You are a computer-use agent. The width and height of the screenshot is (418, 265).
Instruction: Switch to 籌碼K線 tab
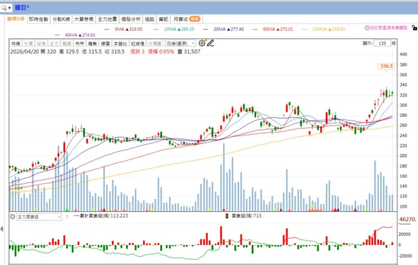pos(16,19)
